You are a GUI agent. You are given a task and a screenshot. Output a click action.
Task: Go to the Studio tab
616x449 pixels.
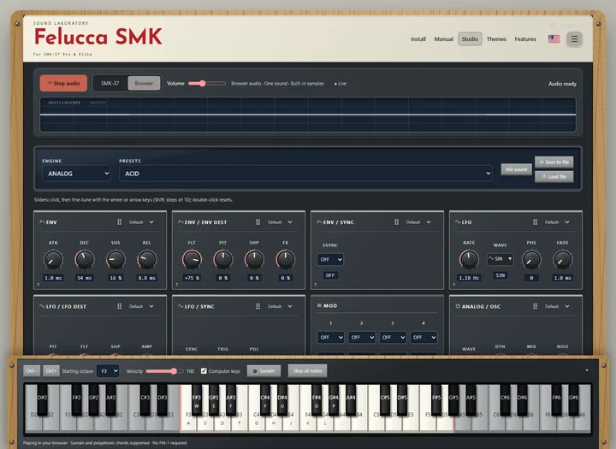click(x=470, y=38)
